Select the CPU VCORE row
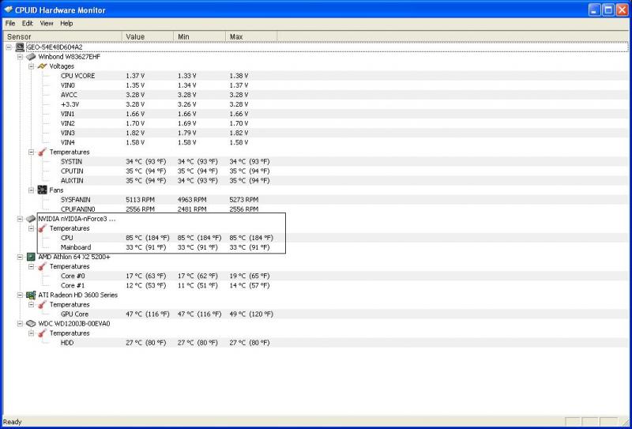The height and width of the screenshot is (429, 632). pyautogui.click(x=316, y=76)
